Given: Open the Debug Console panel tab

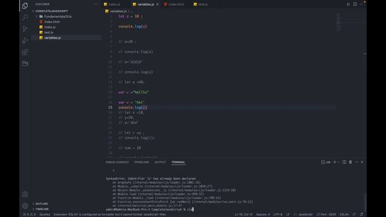Looking at the screenshot, I should tap(117, 162).
